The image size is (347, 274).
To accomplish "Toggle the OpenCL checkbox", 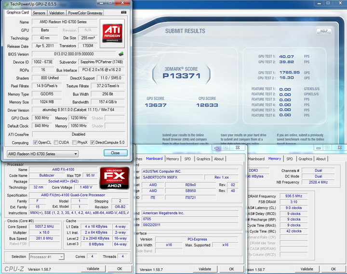I will (x=35, y=142).
